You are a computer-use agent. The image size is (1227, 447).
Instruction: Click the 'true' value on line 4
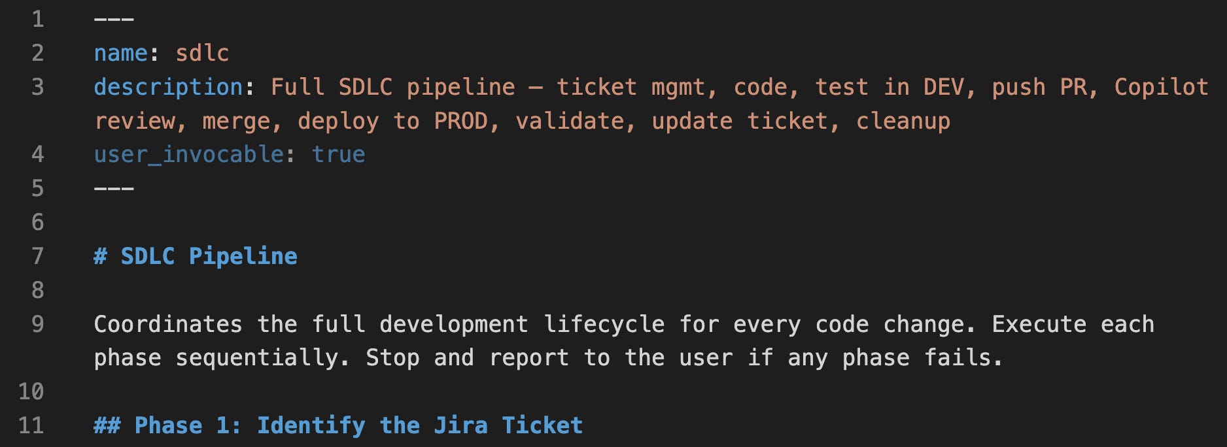[339, 155]
